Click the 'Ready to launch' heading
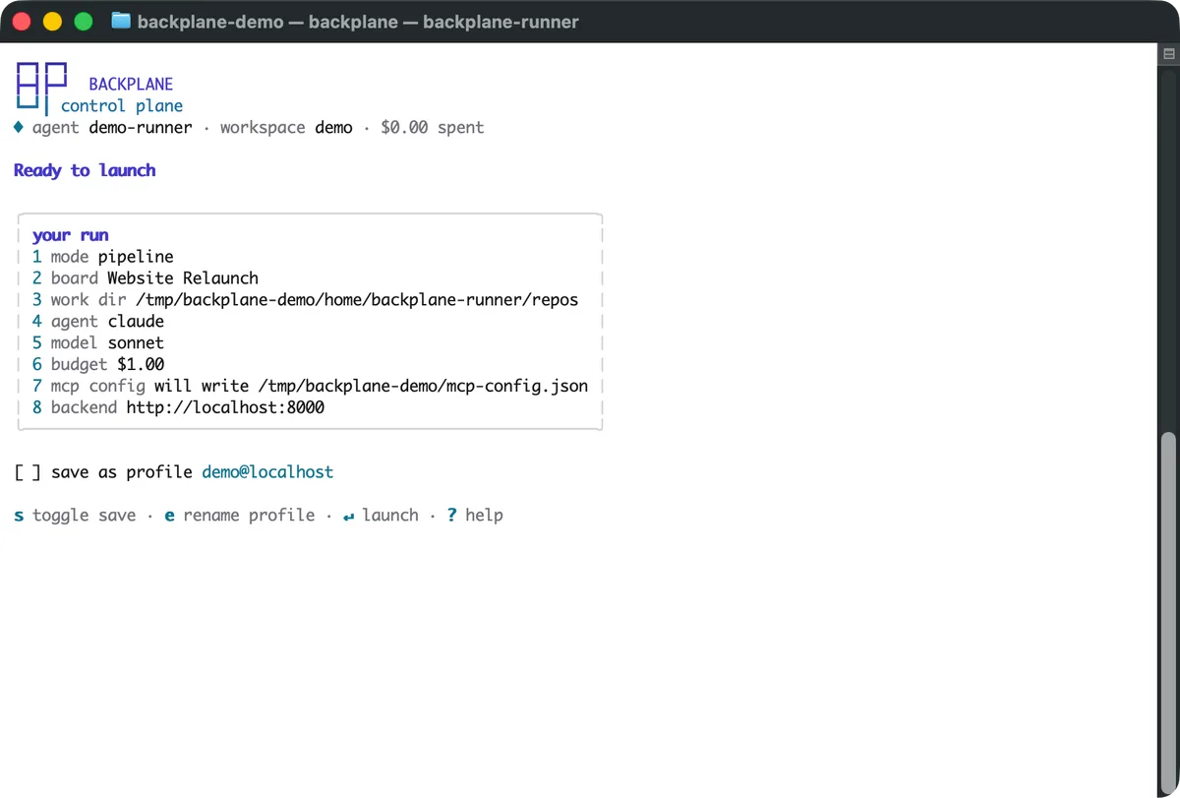This screenshot has width=1180, height=798. (x=85, y=170)
